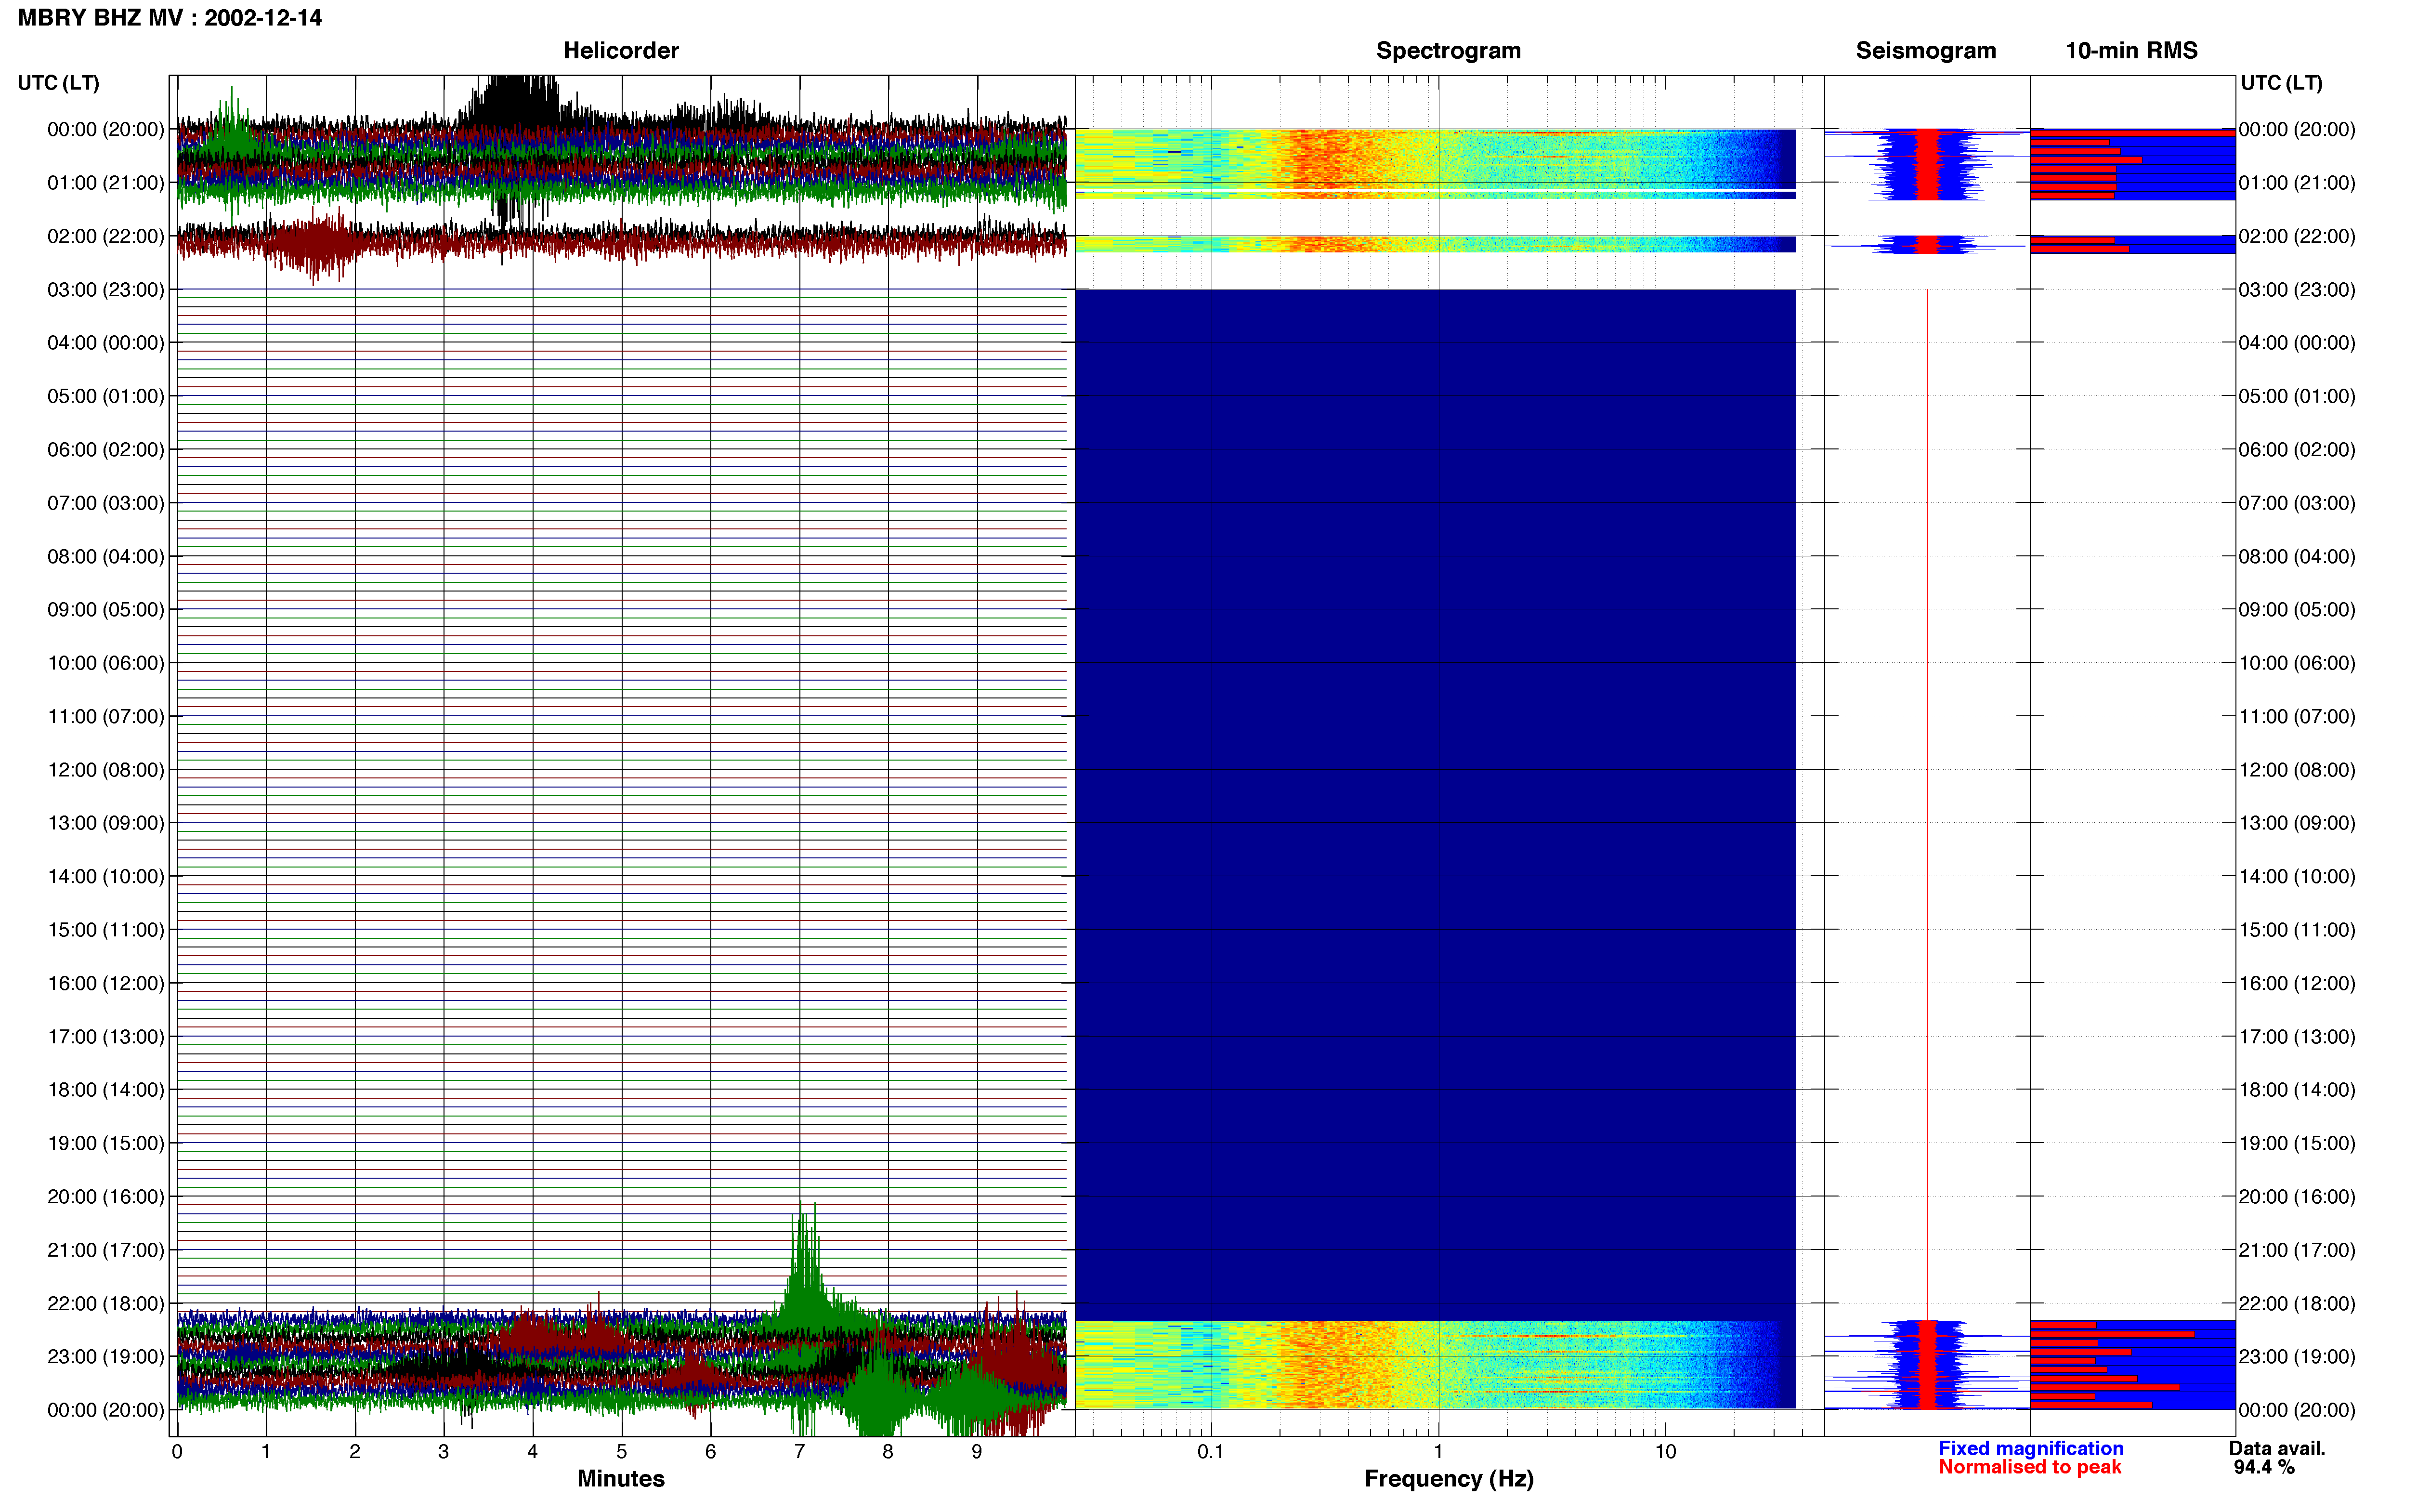
Task: Click the late-evening spectrogram band near 23:00
Action: [1436, 1365]
